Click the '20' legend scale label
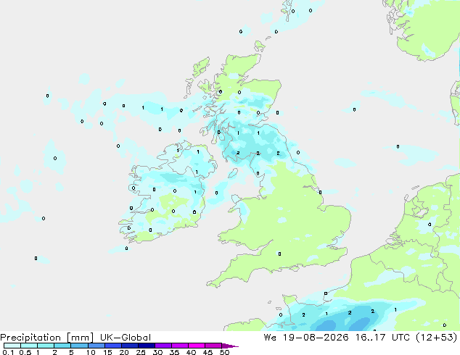This screenshot has height=355, width=460. tap(124, 352)
